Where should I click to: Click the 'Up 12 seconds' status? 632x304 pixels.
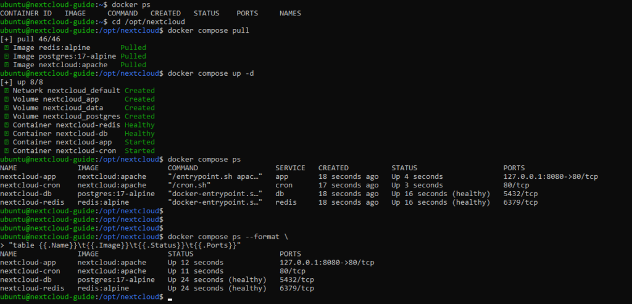click(x=196, y=263)
